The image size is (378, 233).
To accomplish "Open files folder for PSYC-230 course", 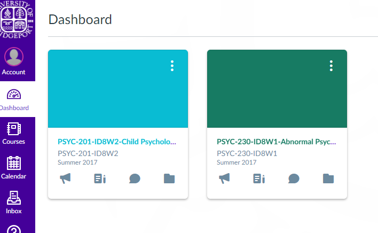I will pyautogui.click(x=328, y=178).
